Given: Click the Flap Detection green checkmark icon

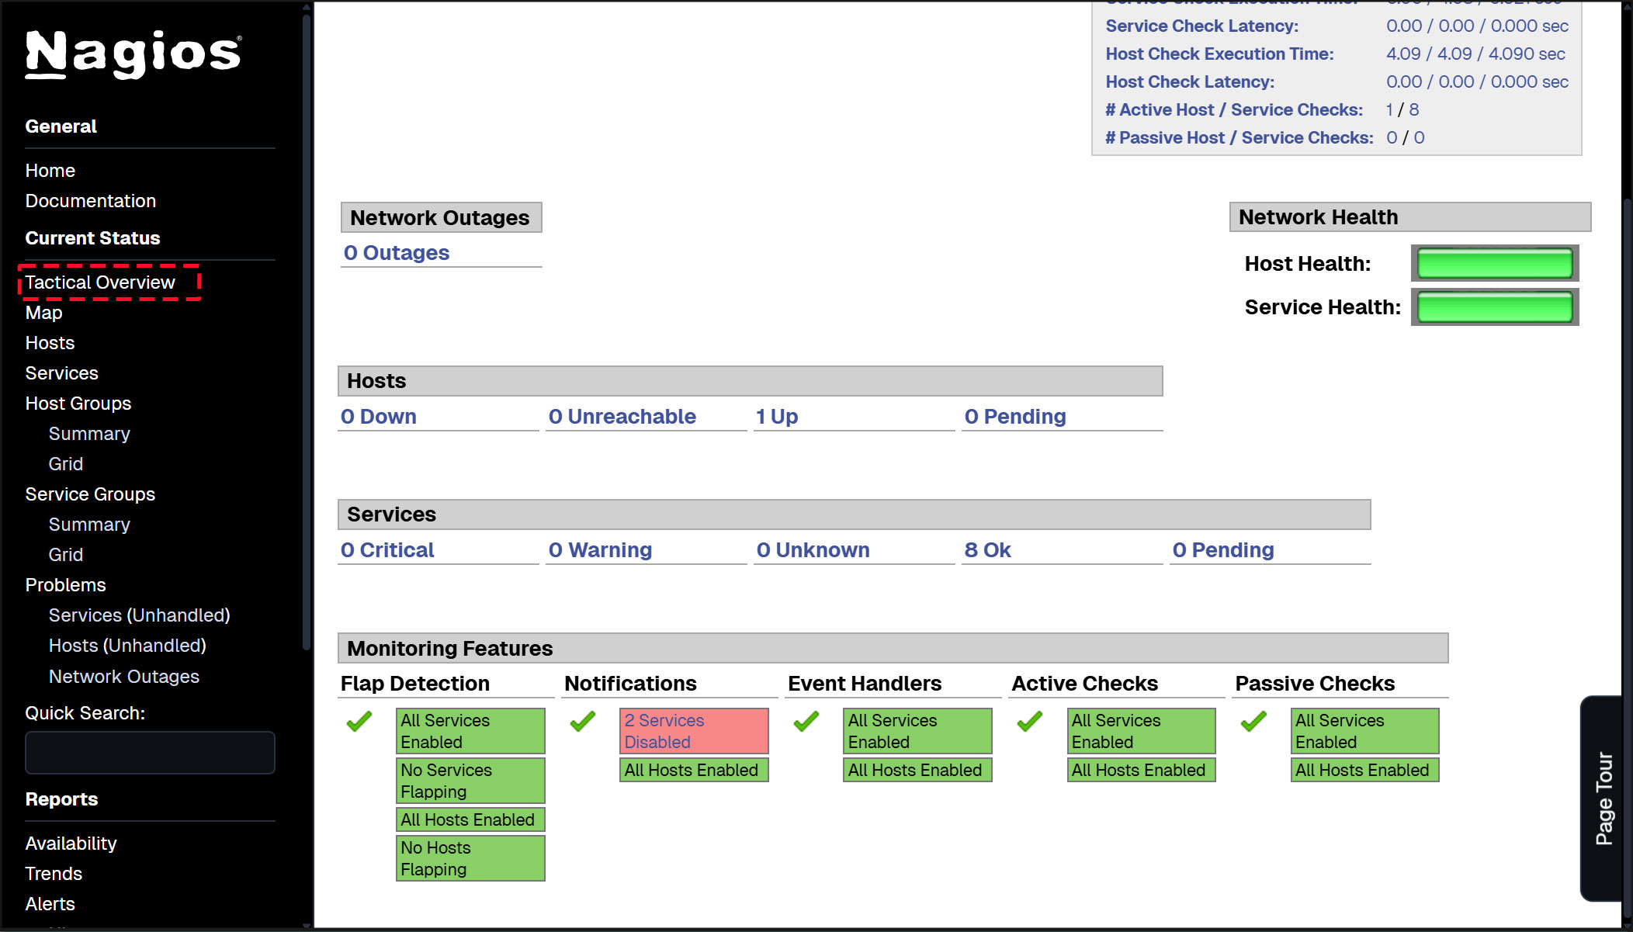Looking at the screenshot, I should (x=359, y=722).
